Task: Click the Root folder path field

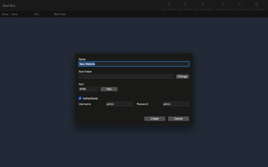Action: coord(126,76)
